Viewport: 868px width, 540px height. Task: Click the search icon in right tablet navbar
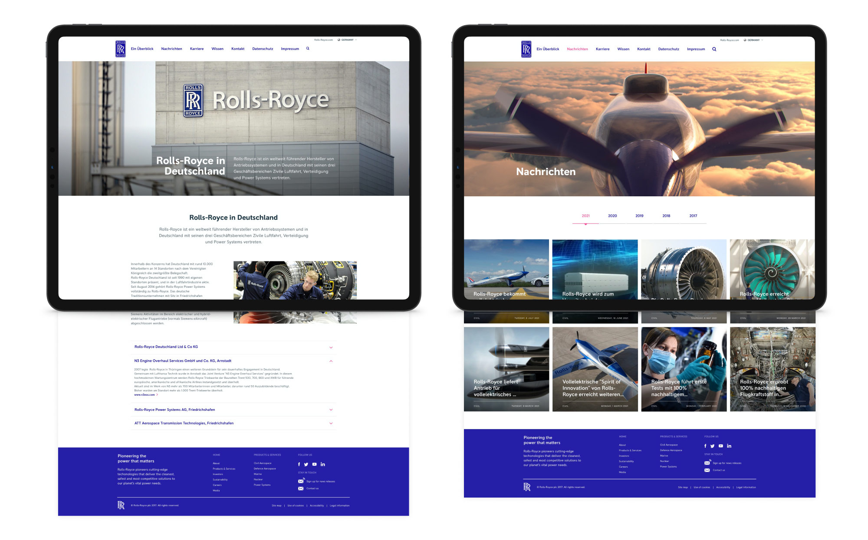pyautogui.click(x=714, y=49)
